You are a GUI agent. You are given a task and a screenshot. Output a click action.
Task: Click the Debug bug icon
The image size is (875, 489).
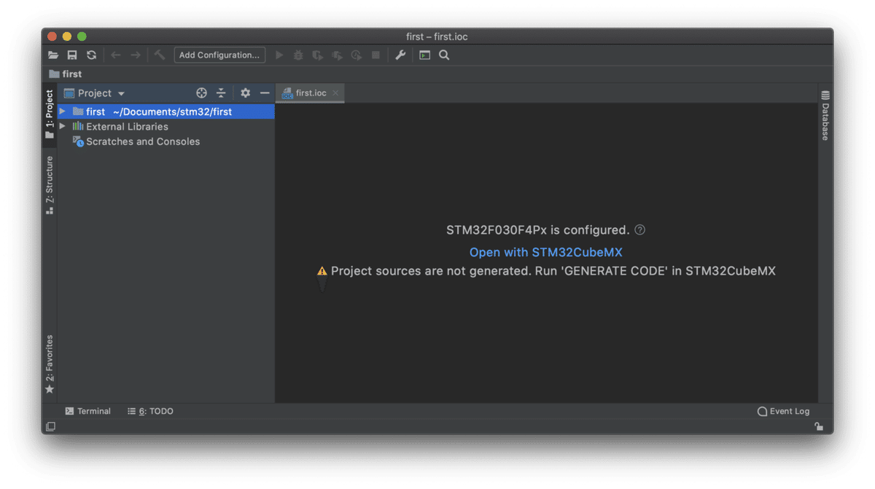coord(298,55)
